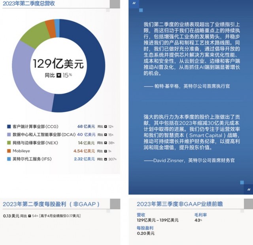Click the down arrow beside 15% under 129亿美元
253x245 pixels.
tap(59, 75)
